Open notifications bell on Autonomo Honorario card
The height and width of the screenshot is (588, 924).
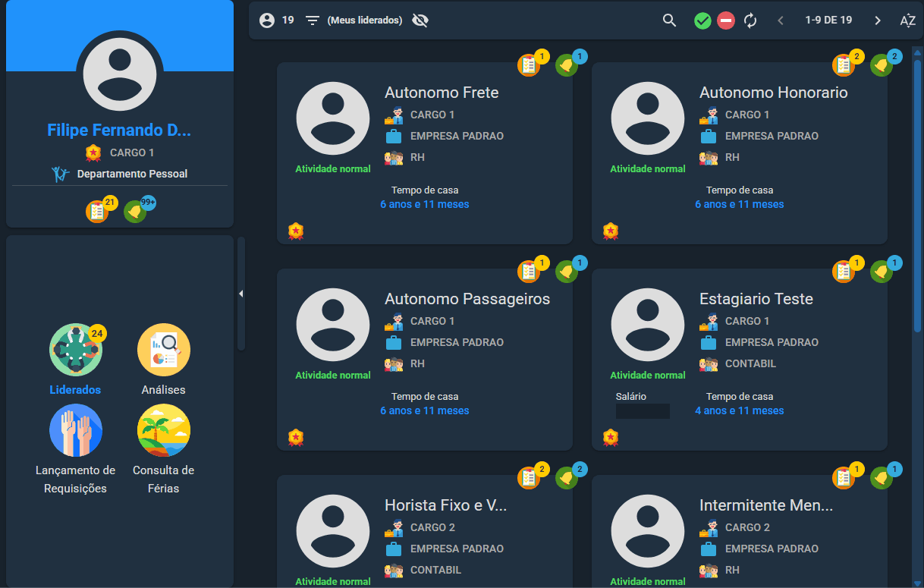tap(881, 66)
